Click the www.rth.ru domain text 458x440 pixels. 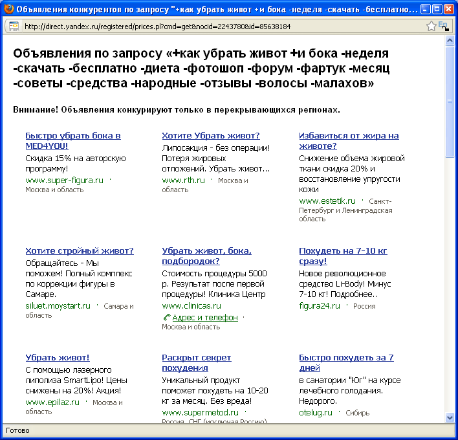tap(184, 181)
